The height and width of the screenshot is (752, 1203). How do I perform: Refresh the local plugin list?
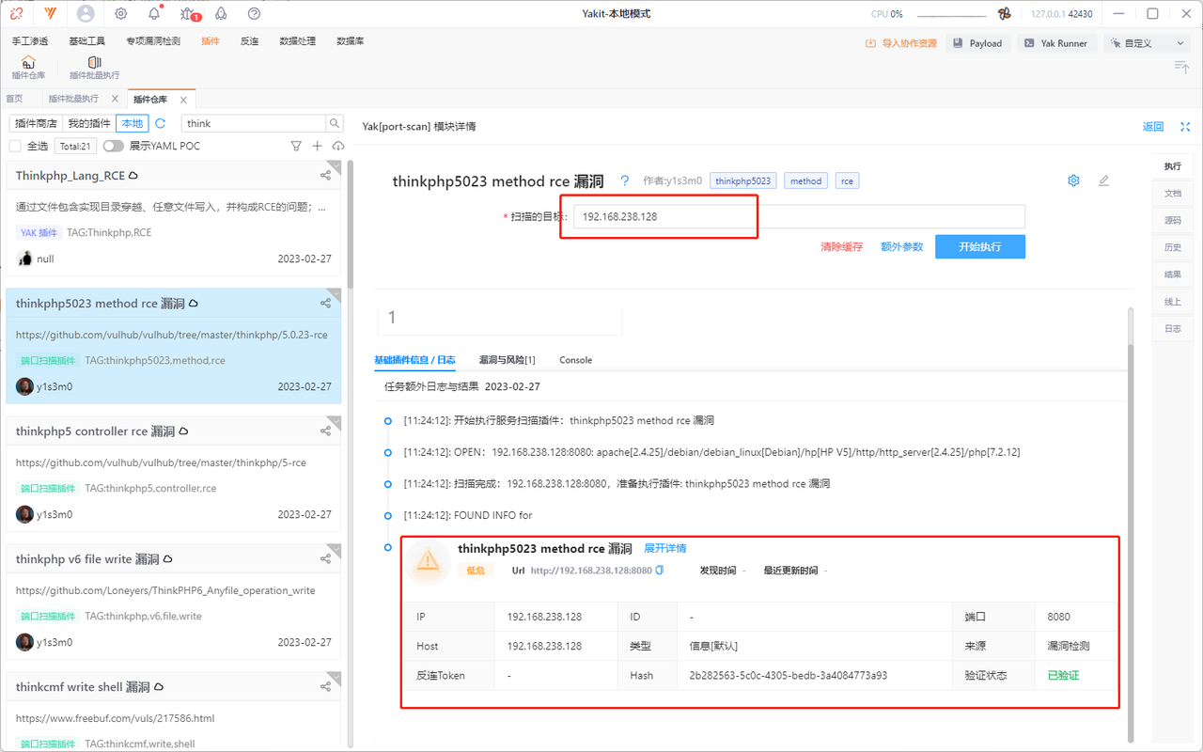(x=161, y=123)
